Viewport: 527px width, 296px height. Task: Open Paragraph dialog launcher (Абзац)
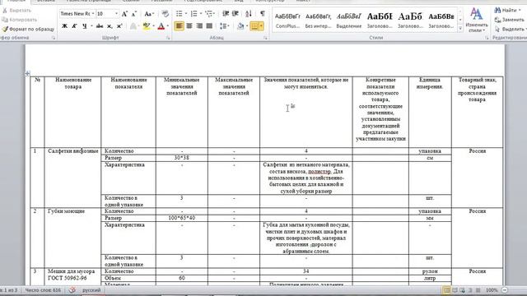(x=265, y=38)
